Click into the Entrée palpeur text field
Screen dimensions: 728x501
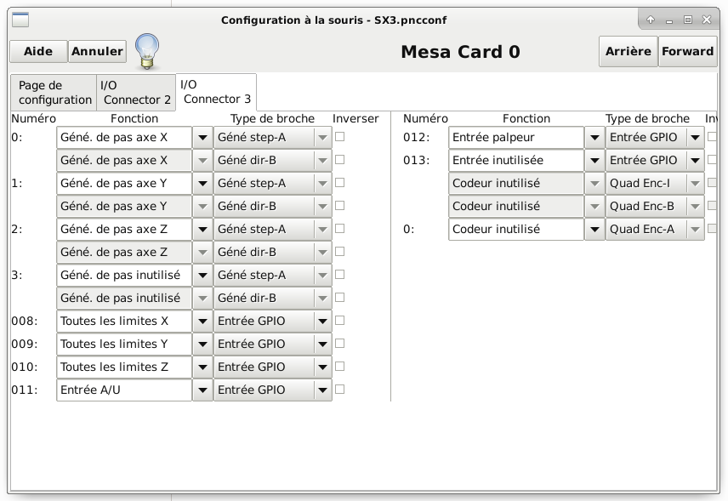[x=516, y=138]
